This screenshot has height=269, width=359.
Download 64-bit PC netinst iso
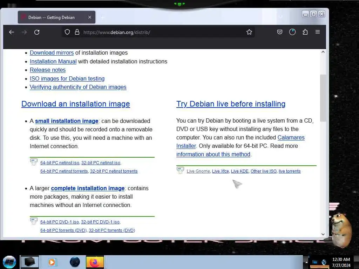60,163
